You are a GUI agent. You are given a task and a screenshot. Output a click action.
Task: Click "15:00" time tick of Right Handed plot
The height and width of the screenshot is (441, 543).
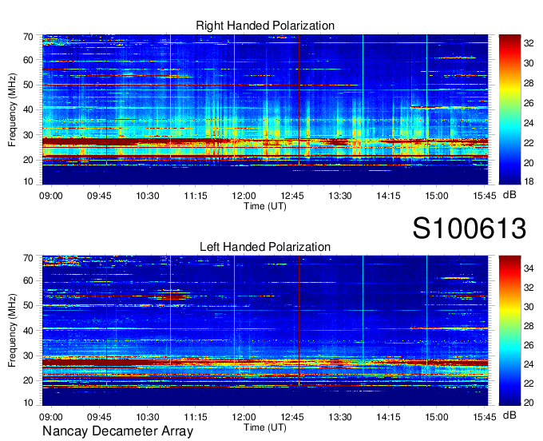436,196
